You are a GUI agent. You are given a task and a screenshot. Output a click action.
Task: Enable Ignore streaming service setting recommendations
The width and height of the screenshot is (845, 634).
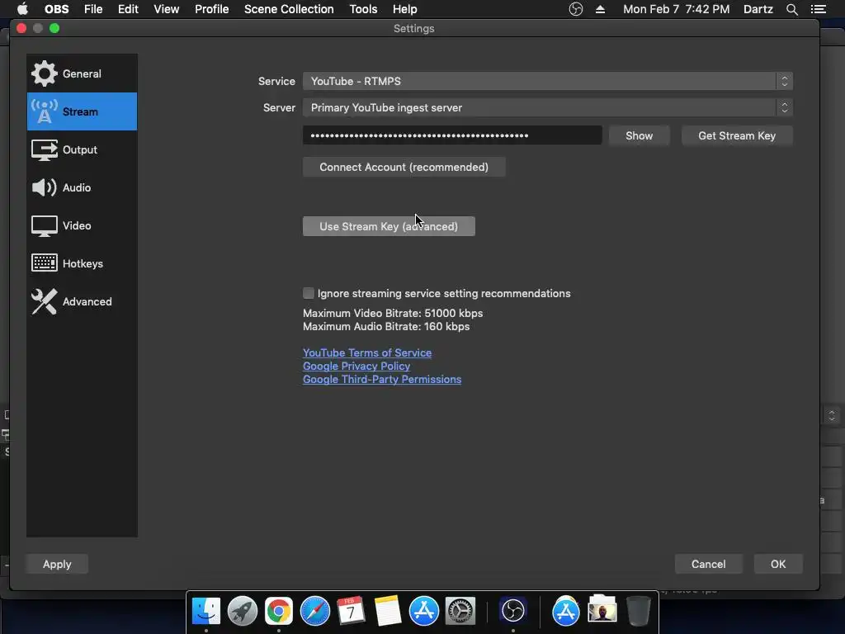(309, 293)
